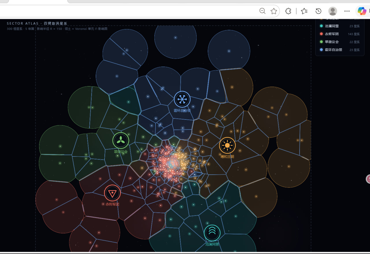
Task: Click the 霜环自治领 map label
Action: [182, 110]
